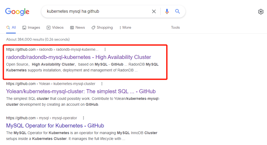Clear the search box with X icon
267x145 pixels.
click(154, 11)
